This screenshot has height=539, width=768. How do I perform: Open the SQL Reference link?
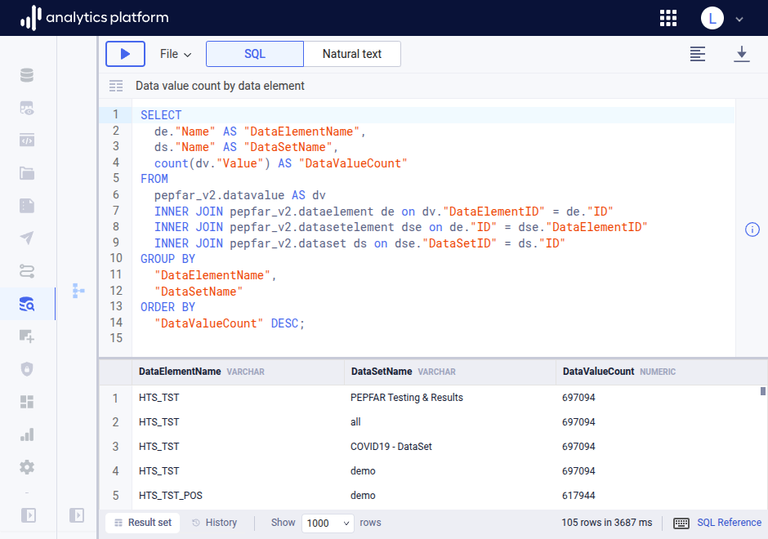[x=729, y=523]
